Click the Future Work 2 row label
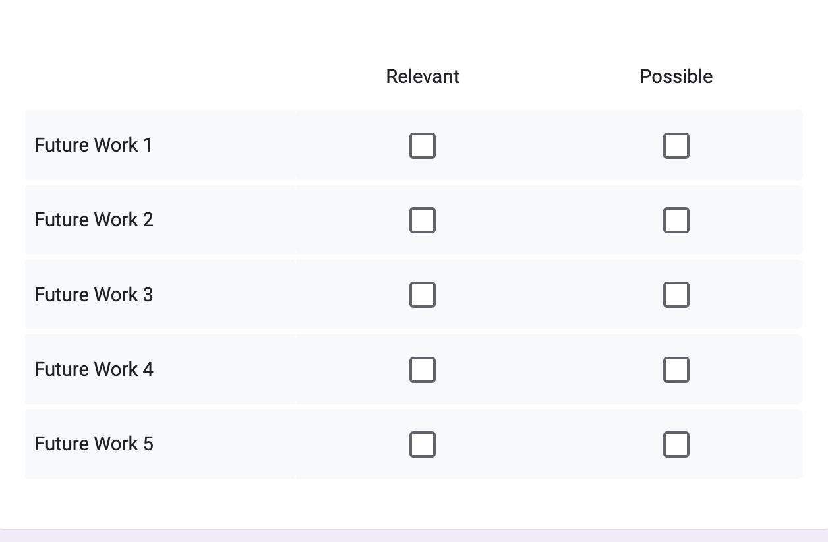Viewport: 828px width, 542px height. pos(94,220)
